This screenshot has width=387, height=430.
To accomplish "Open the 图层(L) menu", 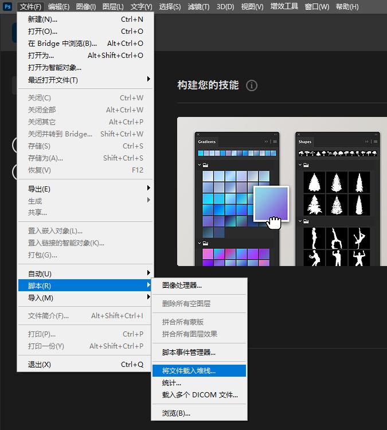I will tap(113, 6).
